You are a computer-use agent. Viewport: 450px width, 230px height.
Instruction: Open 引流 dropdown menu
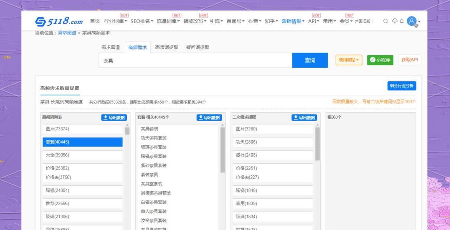coord(216,21)
